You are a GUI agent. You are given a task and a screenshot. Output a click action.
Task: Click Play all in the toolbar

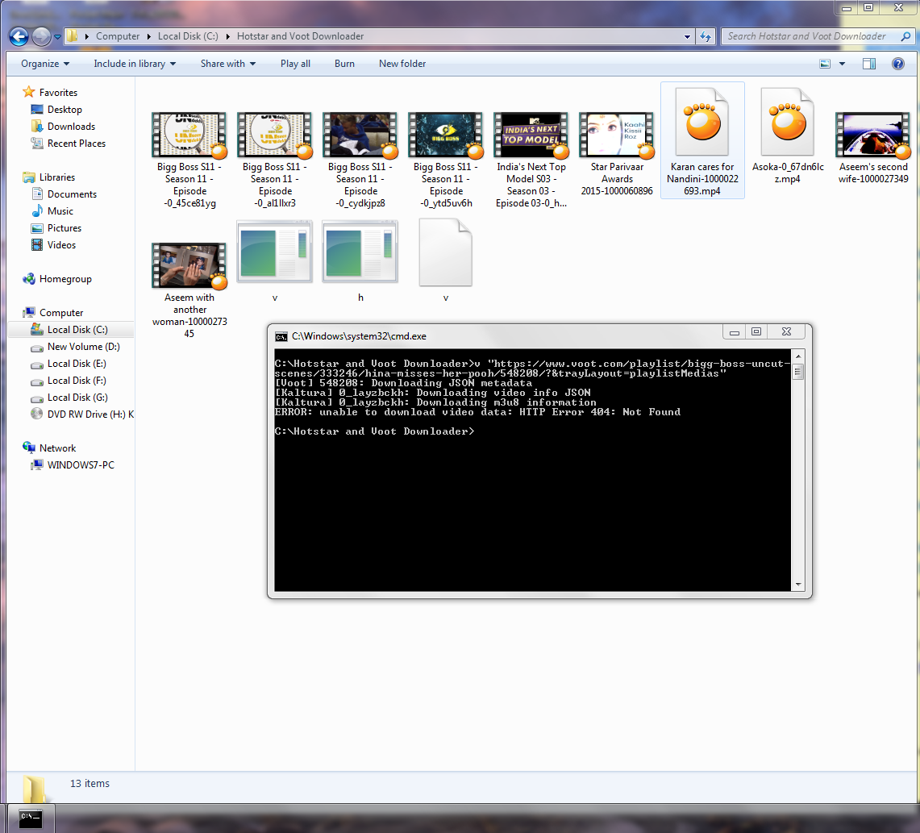point(295,64)
